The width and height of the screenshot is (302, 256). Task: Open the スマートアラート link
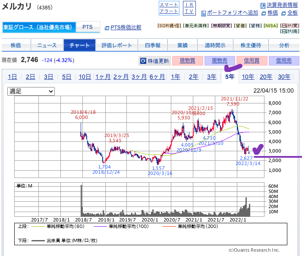(x=169, y=8)
